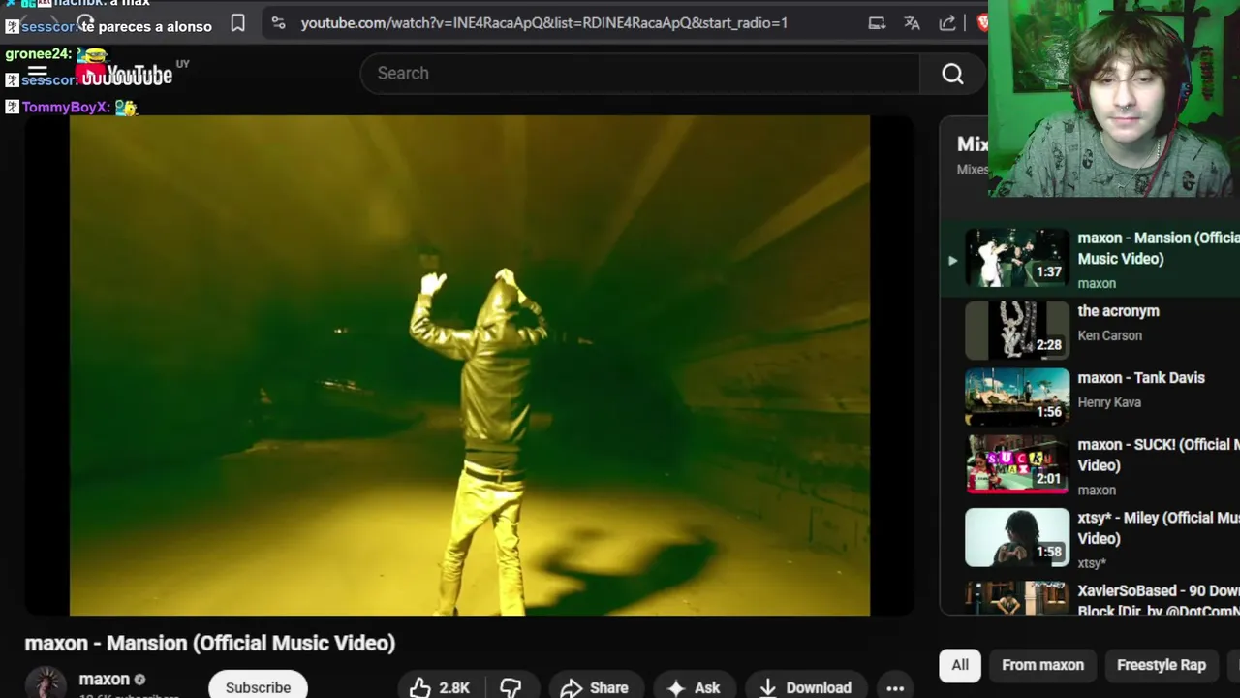Click 'maxon - SUCK!' playlist title
The width and height of the screenshot is (1240, 698).
[x=1159, y=455]
